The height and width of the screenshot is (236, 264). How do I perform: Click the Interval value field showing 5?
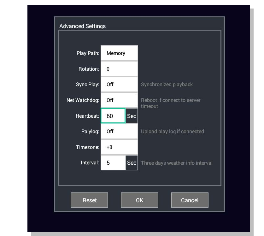point(113,163)
